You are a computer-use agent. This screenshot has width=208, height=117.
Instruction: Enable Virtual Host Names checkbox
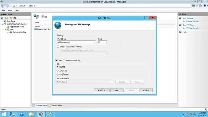pos(58,47)
